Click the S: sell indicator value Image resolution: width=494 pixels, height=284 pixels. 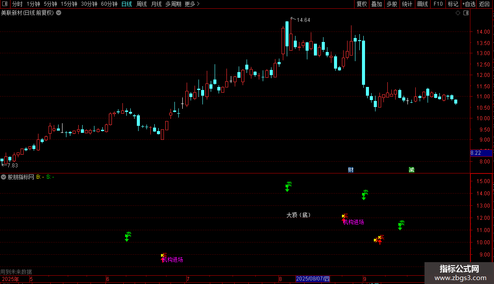click(x=50, y=177)
